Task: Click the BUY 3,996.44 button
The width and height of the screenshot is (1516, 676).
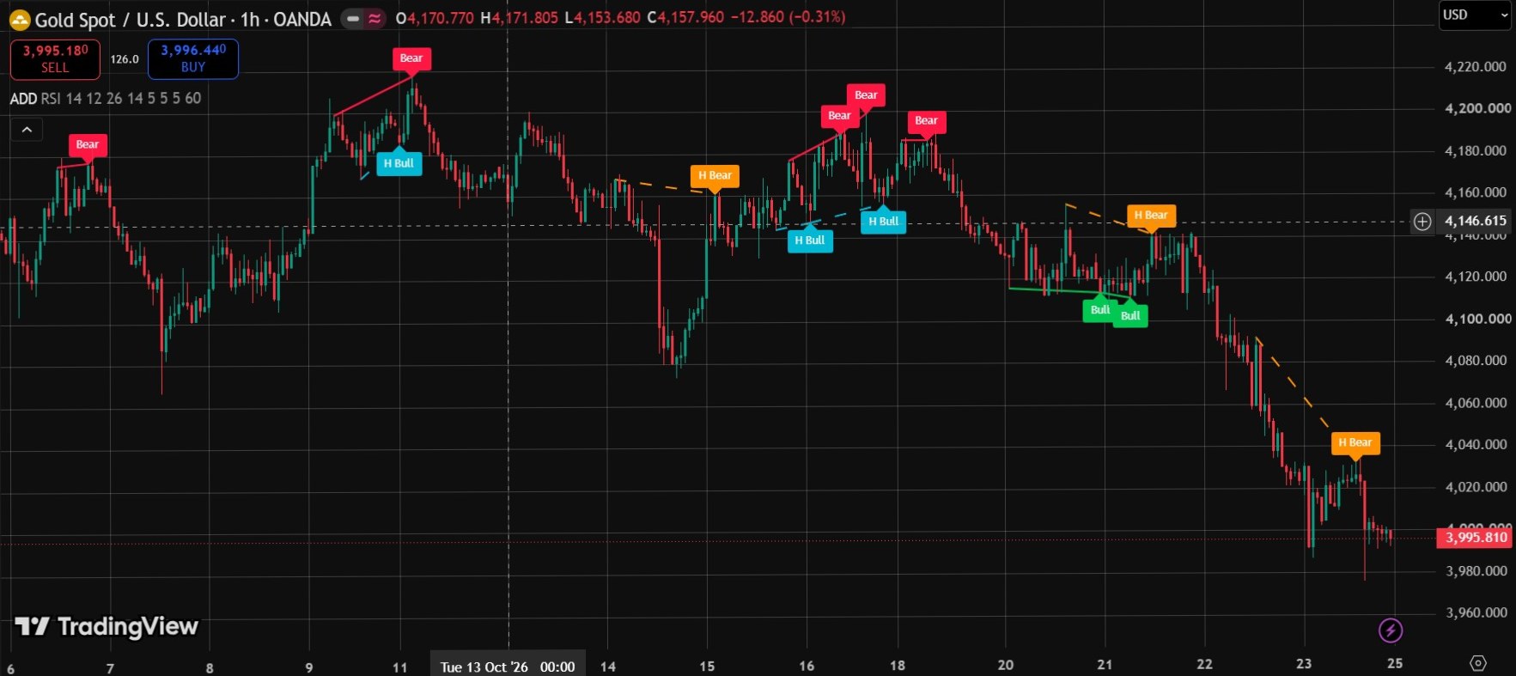Action: (193, 58)
